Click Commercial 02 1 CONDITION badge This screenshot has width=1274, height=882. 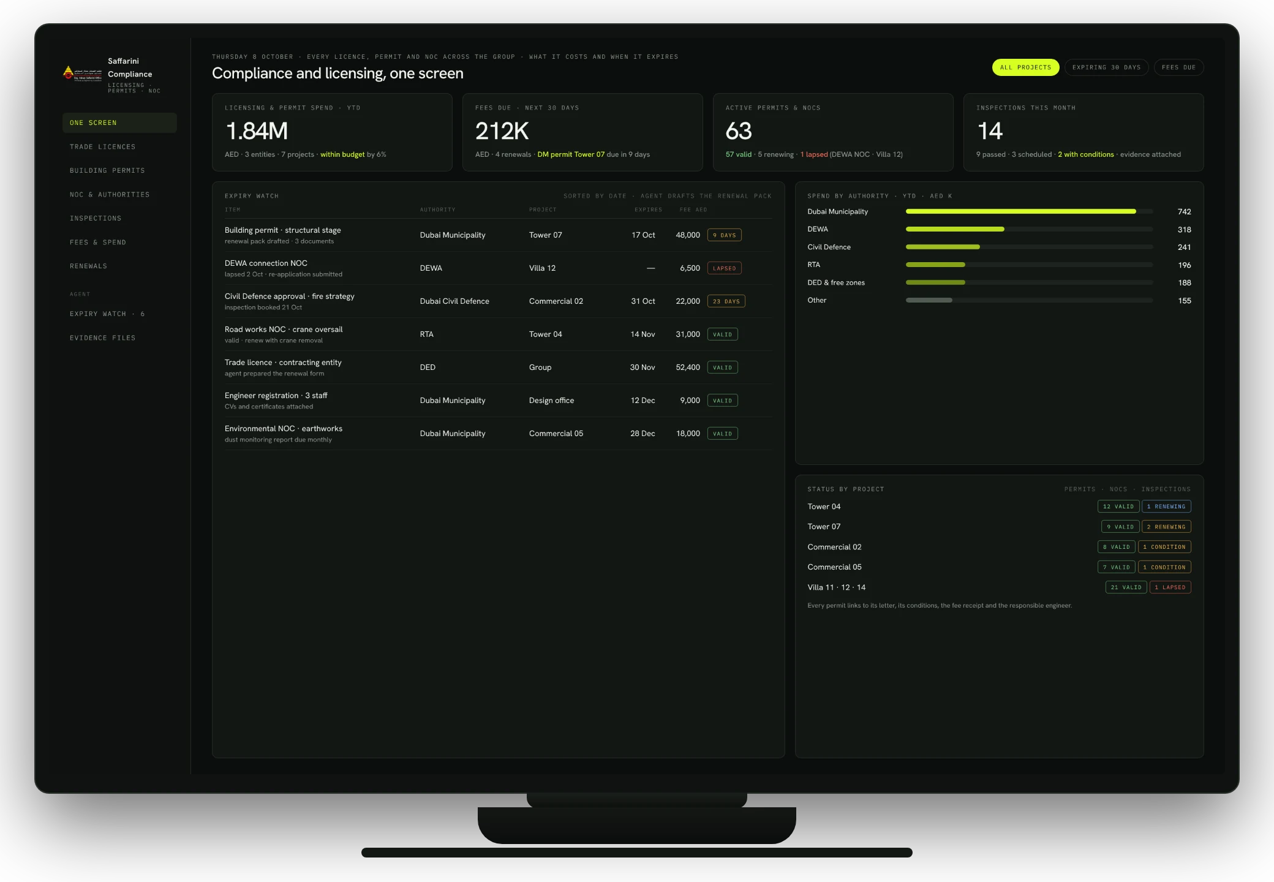pyautogui.click(x=1164, y=547)
